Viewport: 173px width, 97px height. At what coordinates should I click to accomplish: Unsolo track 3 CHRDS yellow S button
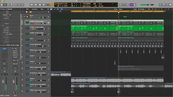(33, 29)
